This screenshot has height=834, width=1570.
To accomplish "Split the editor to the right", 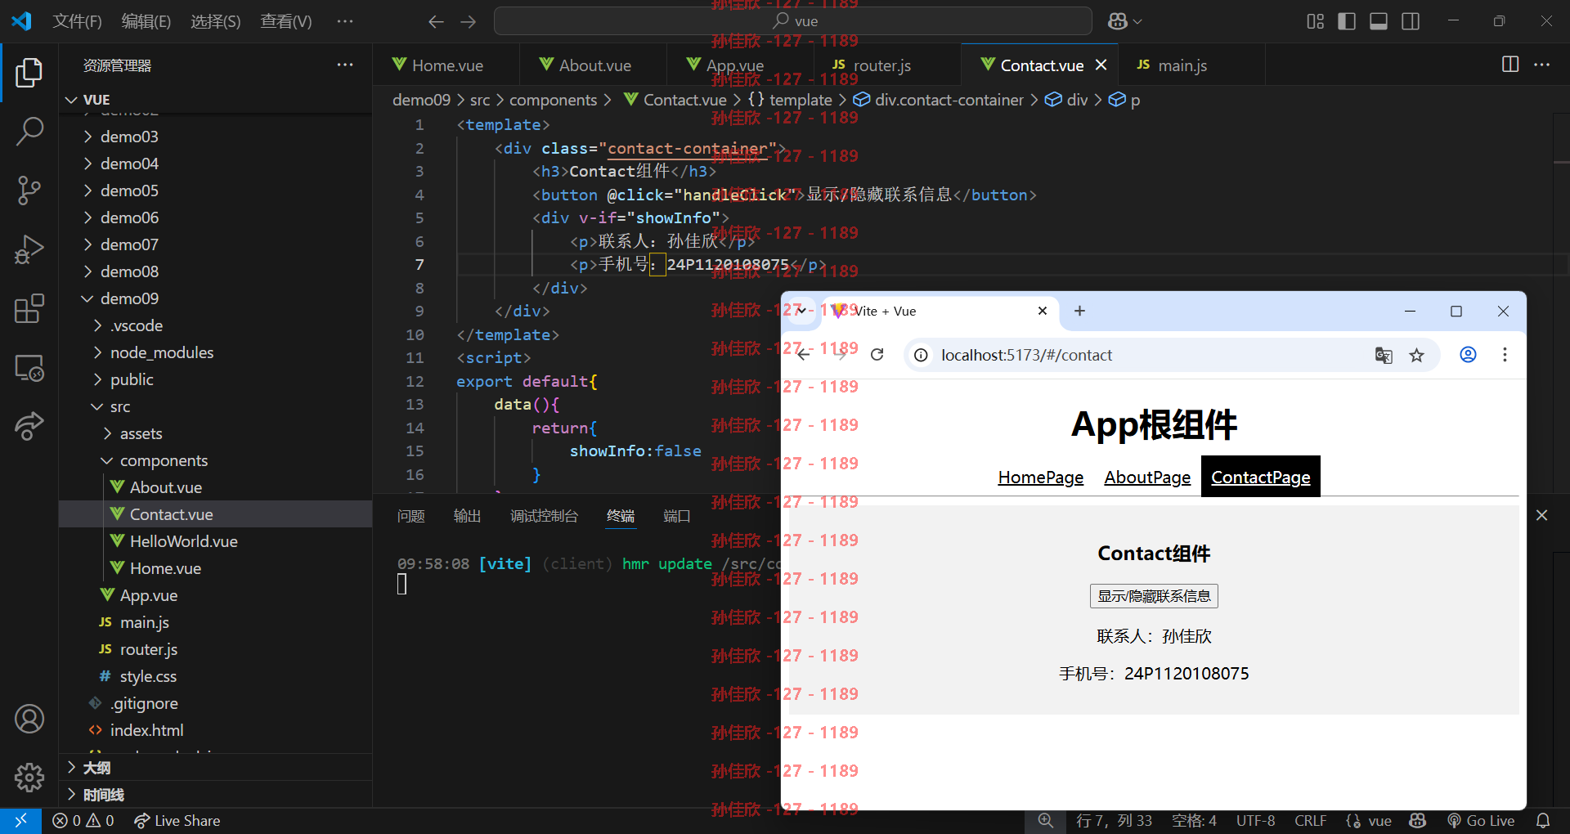I will (1510, 65).
